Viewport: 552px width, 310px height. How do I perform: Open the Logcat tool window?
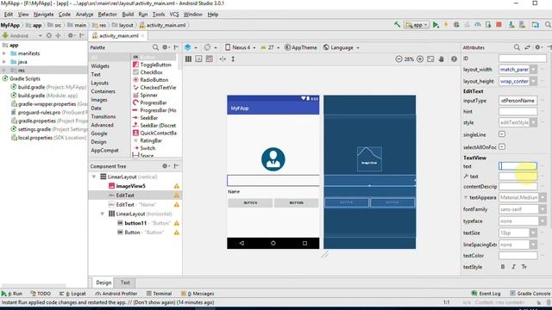point(72,294)
